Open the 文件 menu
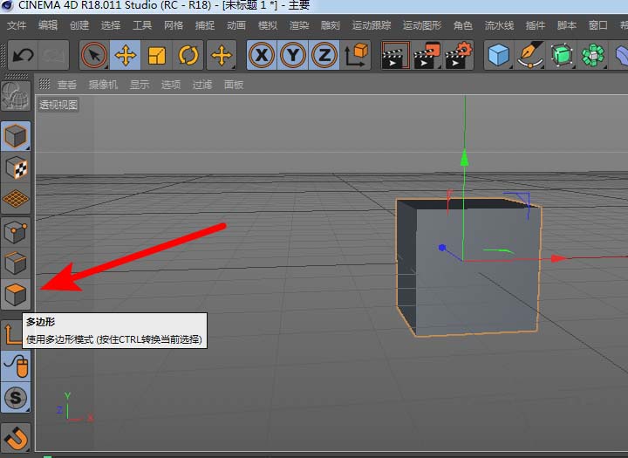 17,25
